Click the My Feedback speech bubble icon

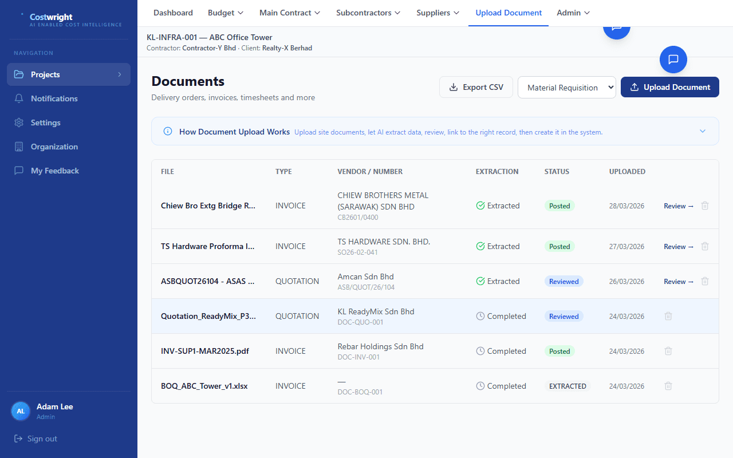(19, 171)
